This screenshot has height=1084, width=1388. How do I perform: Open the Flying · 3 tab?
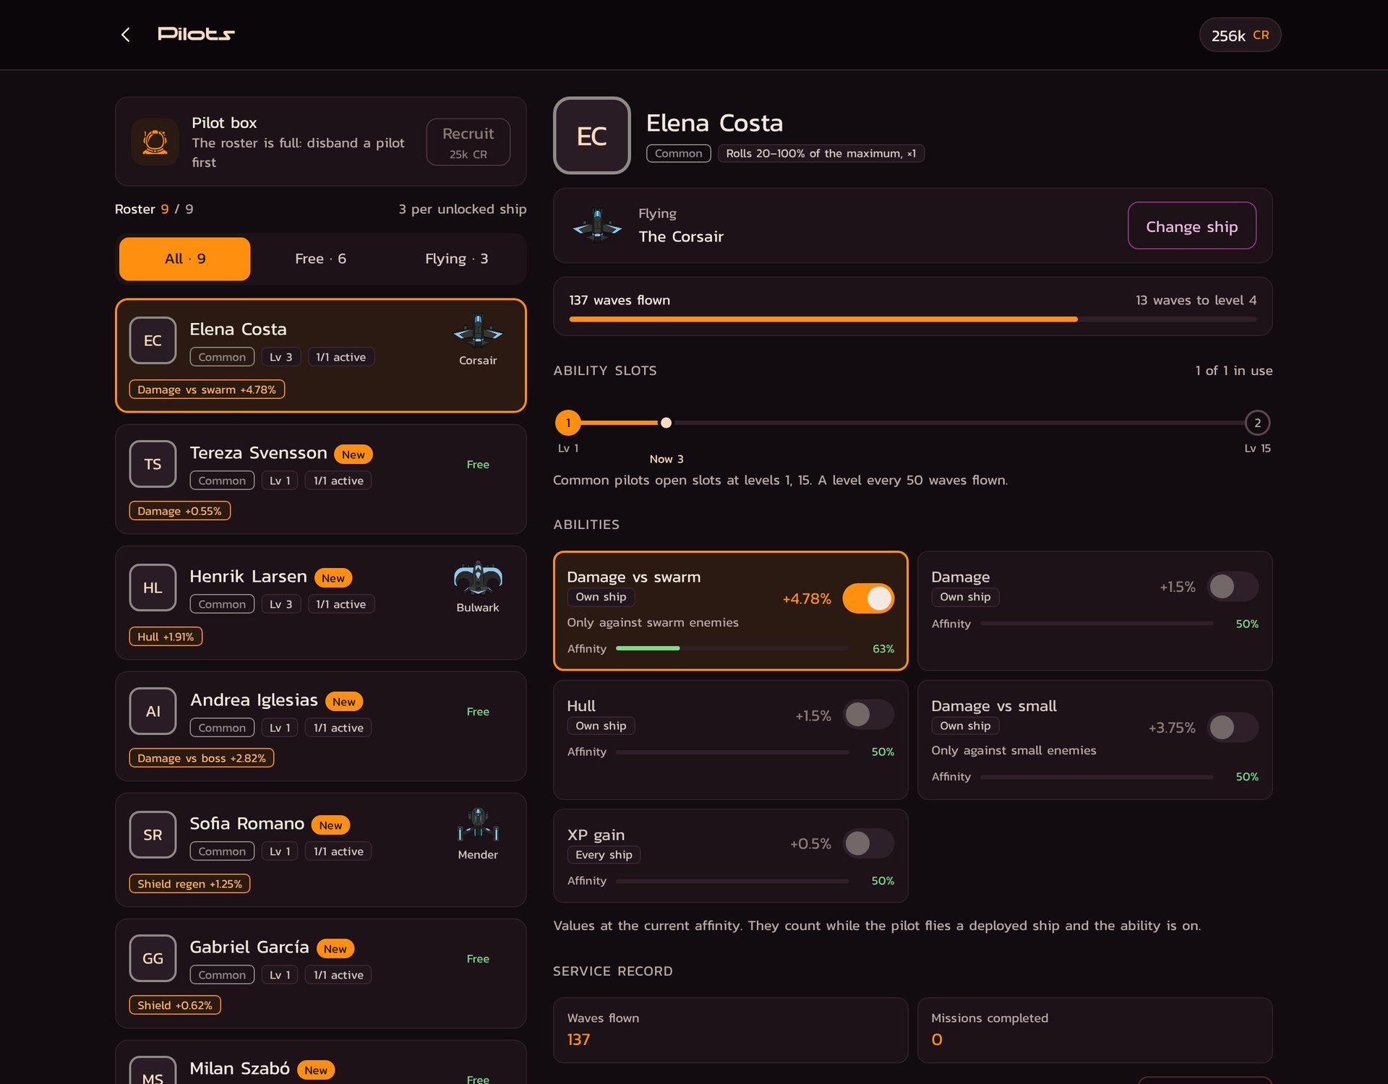click(x=456, y=259)
